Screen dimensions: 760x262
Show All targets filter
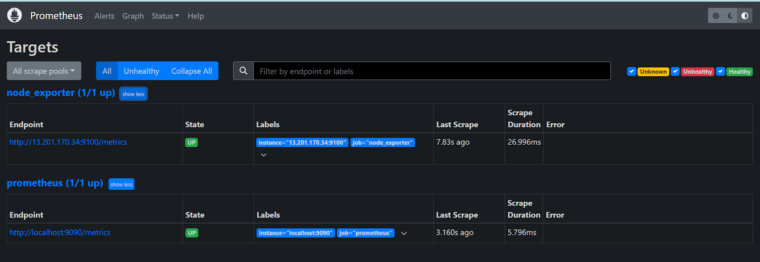pyautogui.click(x=107, y=71)
